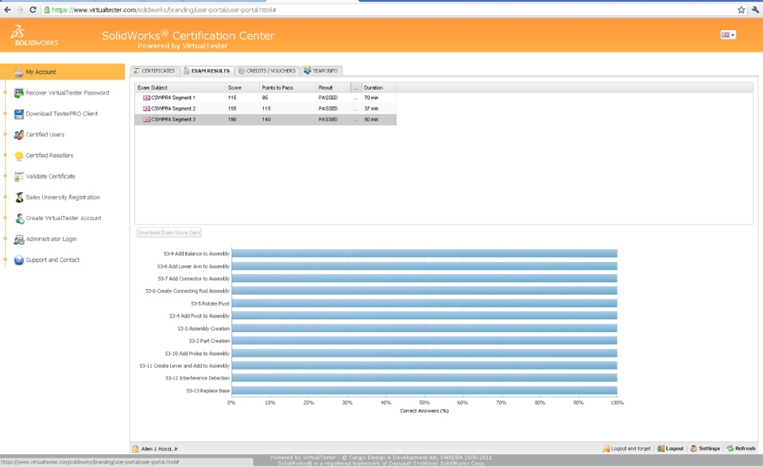Sort by Duration column header
This screenshot has width=763, height=467.
pos(378,87)
